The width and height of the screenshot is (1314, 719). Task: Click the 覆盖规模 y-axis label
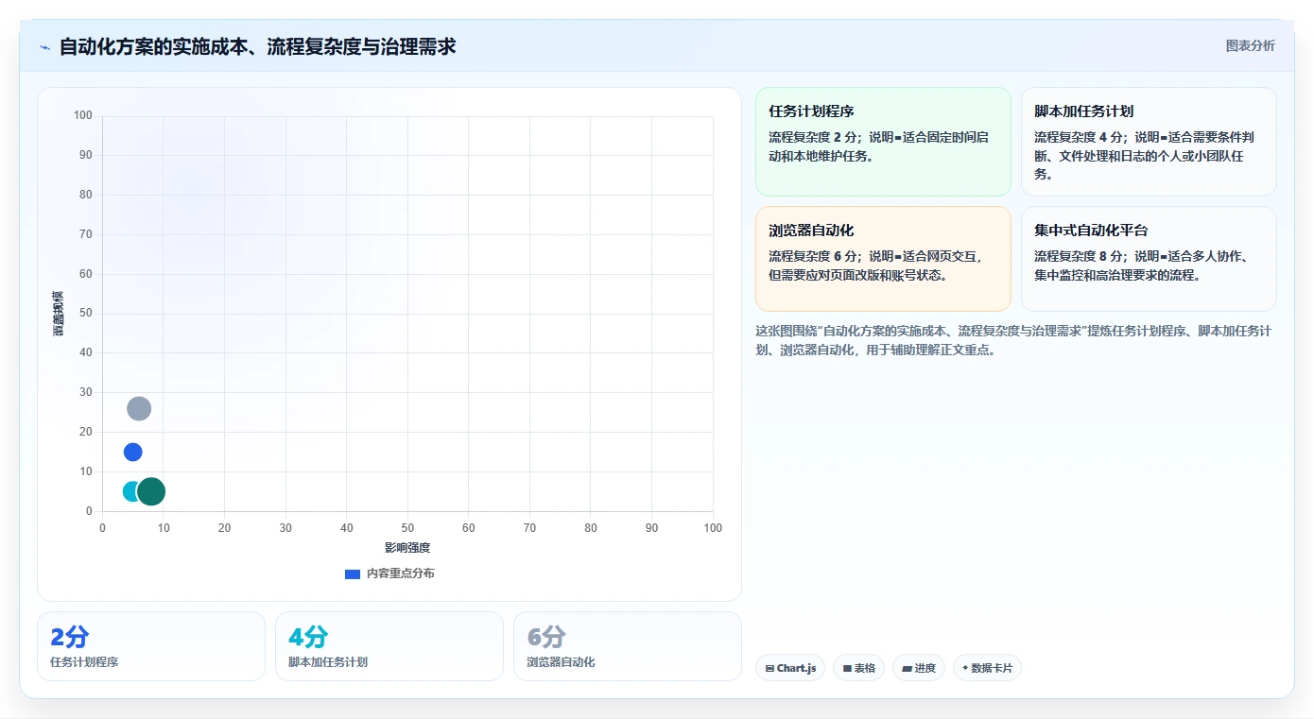(58, 314)
